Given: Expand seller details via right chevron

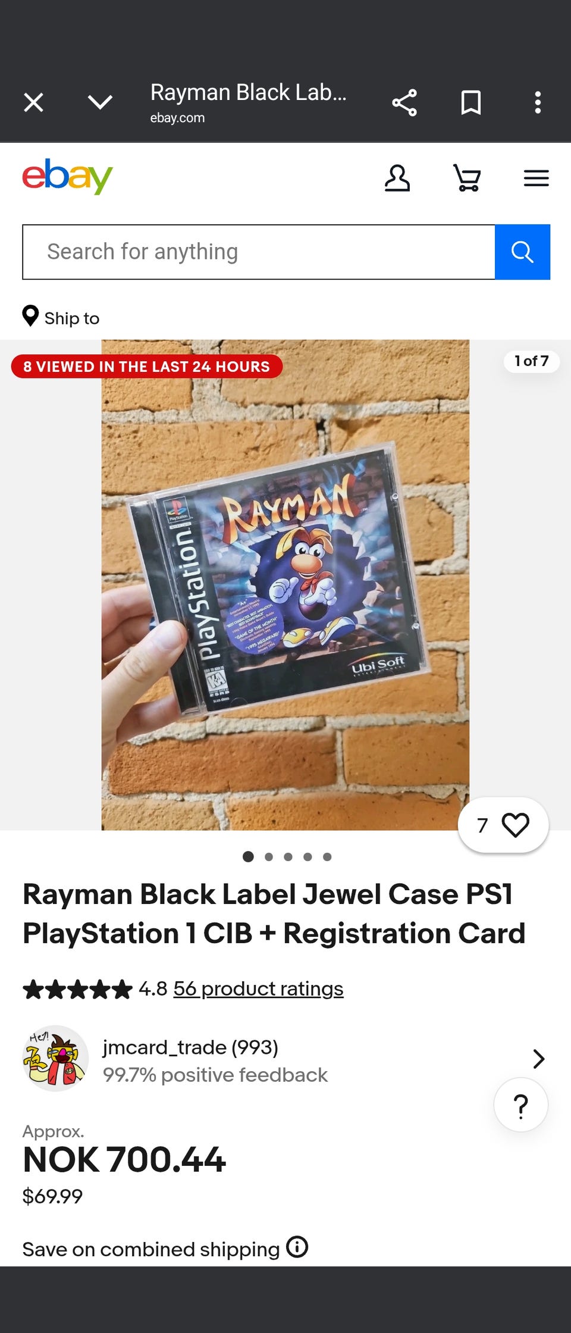Looking at the screenshot, I should [x=538, y=1059].
